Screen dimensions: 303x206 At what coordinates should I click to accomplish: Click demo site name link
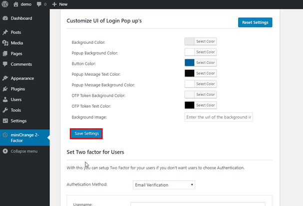tap(26, 4)
